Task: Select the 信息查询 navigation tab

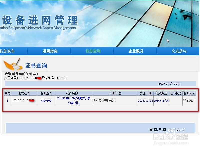Action: pos(94,51)
